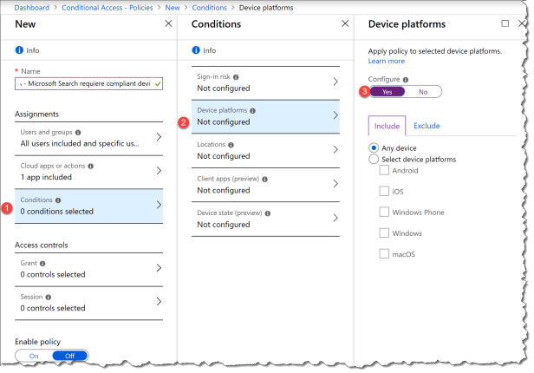The height and width of the screenshot is (373, 534).
Task: Check the iOS platform checkbox
Action: click(384, 191)
